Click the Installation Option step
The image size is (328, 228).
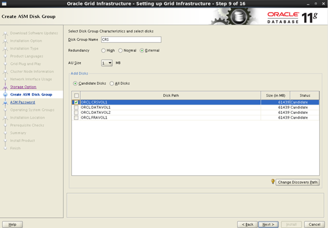tap(26, 41)
